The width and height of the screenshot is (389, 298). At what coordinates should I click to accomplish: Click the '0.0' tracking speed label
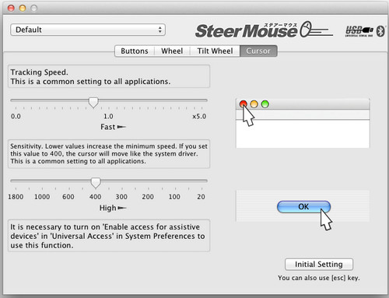coord(16,116)
